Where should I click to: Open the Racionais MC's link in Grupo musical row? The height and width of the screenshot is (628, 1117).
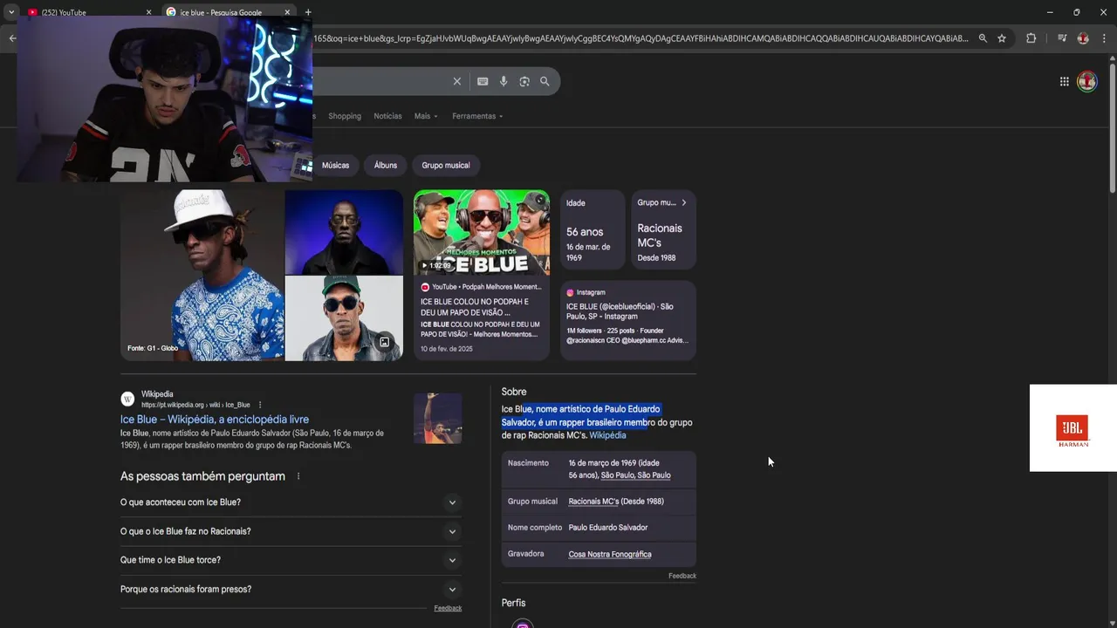(593, 502)
